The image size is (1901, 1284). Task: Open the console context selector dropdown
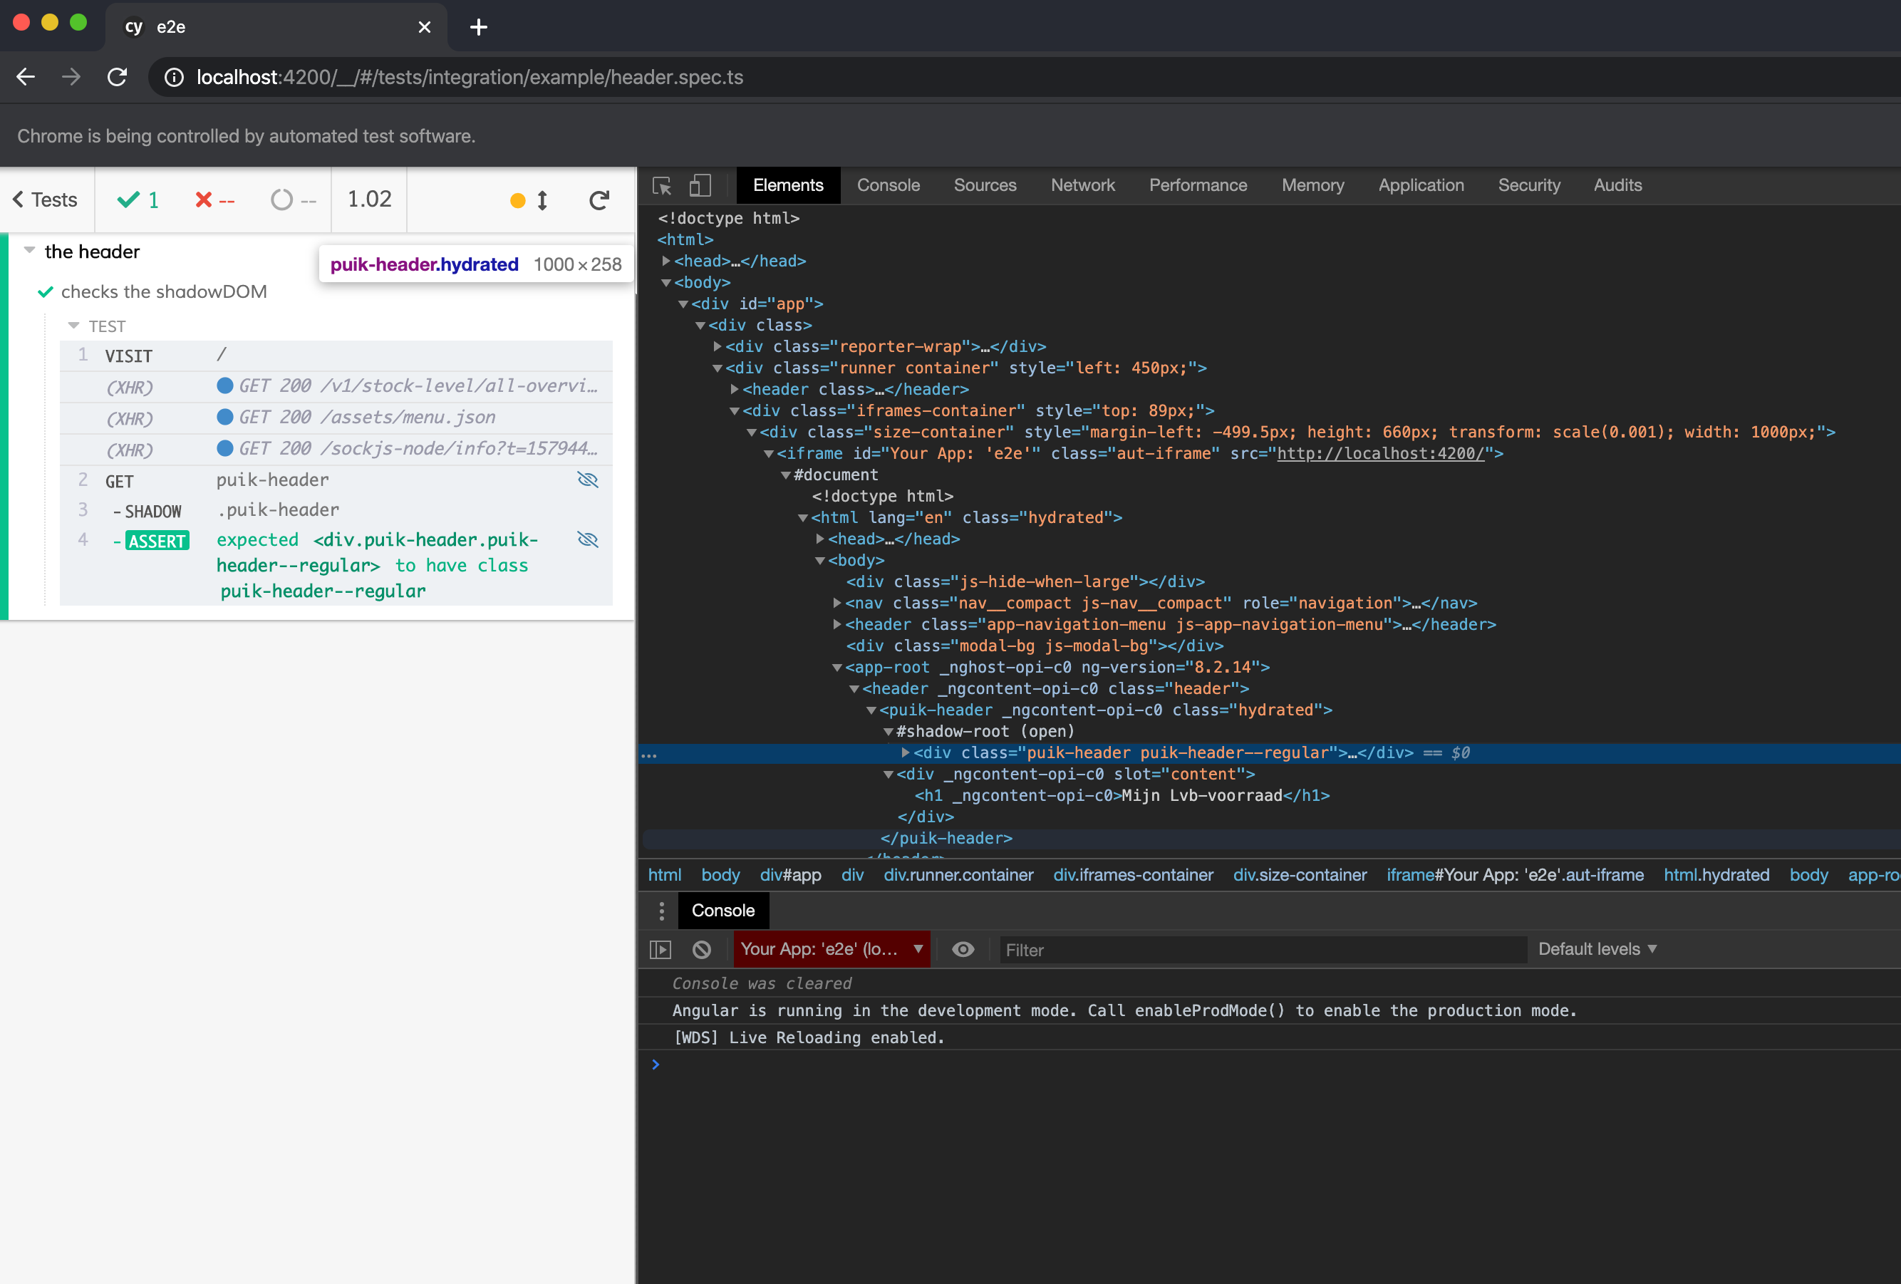click(x=832, y=950)
